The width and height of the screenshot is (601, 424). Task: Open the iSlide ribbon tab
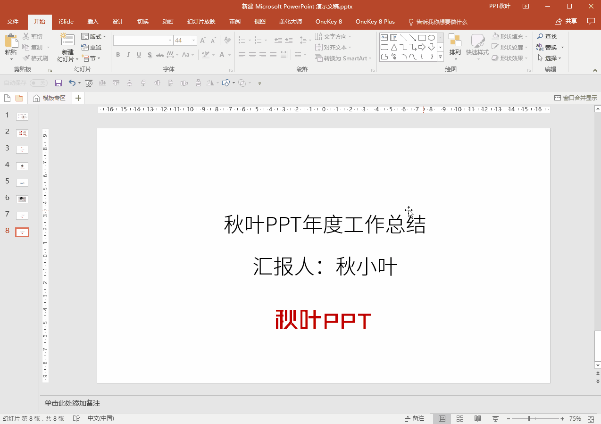(x=66, y=22)
